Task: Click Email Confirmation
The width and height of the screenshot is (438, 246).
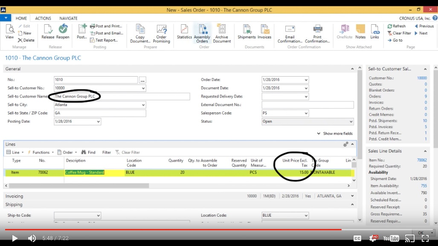Action: coord(290,34)
